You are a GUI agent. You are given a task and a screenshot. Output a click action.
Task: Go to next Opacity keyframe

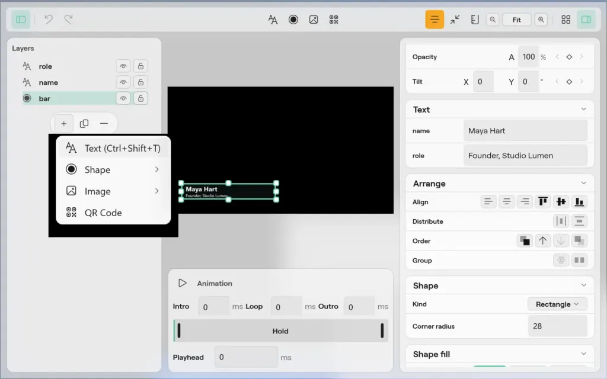(x=581, y=57)
